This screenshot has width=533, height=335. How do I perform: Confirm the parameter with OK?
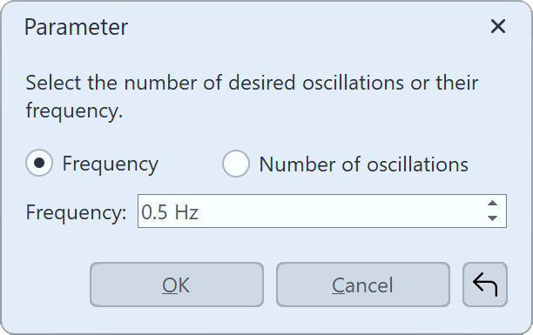click(x=177, y=285)
